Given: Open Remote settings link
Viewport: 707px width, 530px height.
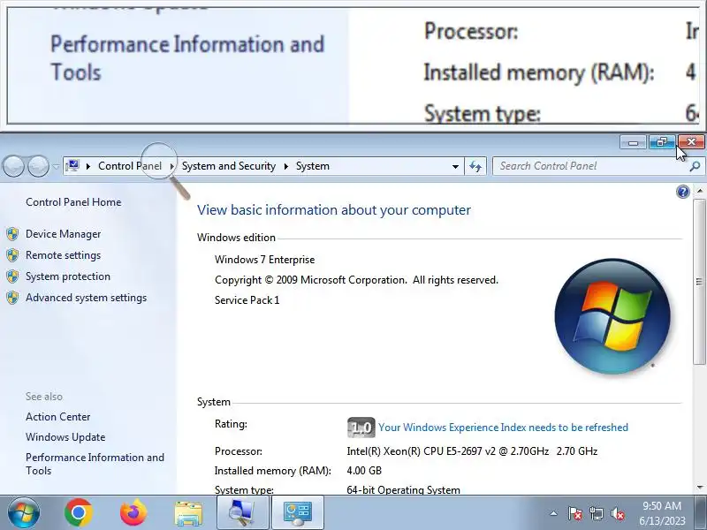Looking at the screenshot, I should 63,255.
